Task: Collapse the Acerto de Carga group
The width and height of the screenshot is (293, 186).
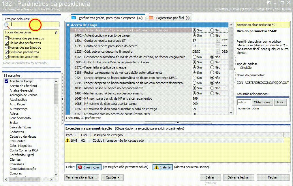Action: pyautogui.click(x=68, y=25)
